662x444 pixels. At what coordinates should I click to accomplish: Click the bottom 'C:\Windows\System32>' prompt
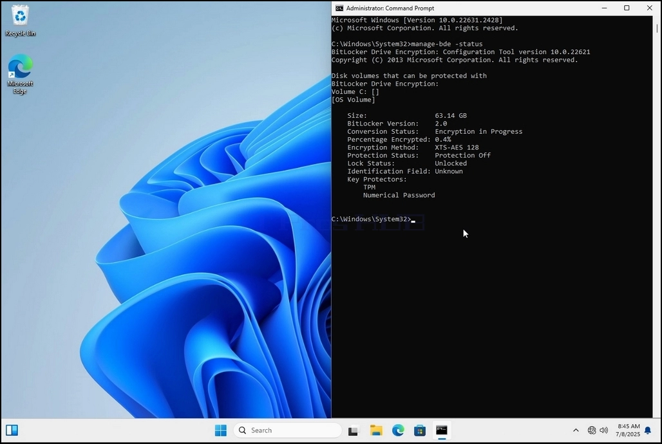click(x=371, y=219)
